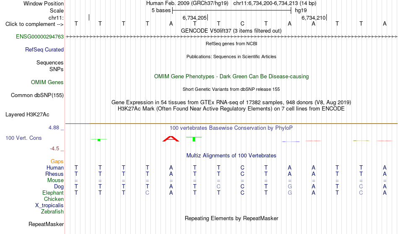Click the ENSG00000294763 green arrow gene line
The height and width of the screenshot is (234, 398).
point(231,37)
